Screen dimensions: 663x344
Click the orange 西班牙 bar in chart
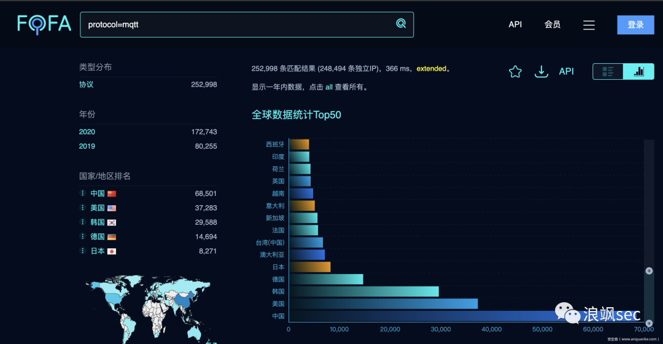point(299,144)
